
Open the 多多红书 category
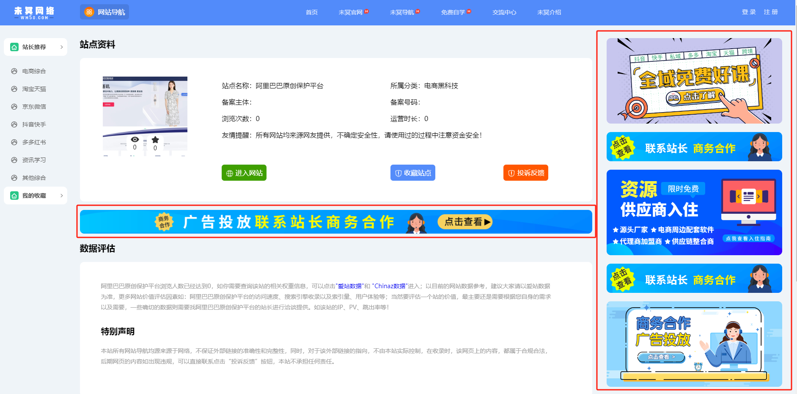click(34, 142)
